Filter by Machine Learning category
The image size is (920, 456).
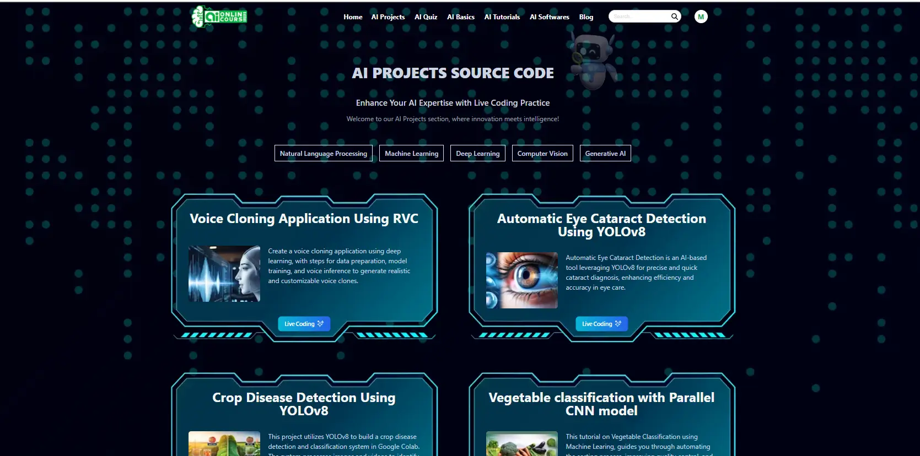[412, 153]
